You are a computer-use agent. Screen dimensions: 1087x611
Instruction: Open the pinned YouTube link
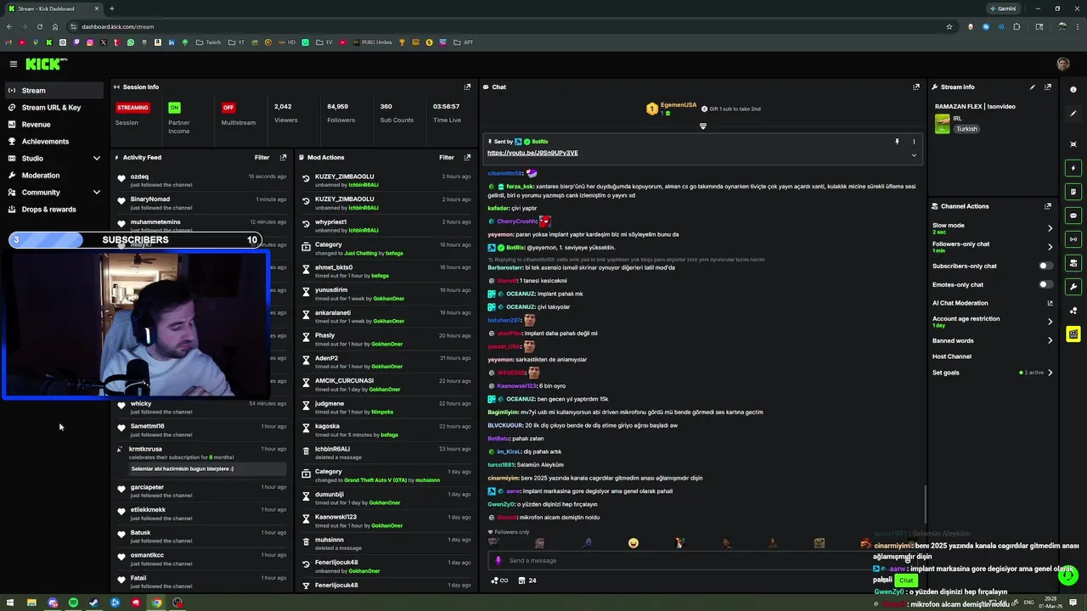point(532,153)
